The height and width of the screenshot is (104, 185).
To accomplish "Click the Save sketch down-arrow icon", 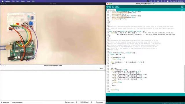I will pos(118,7).
